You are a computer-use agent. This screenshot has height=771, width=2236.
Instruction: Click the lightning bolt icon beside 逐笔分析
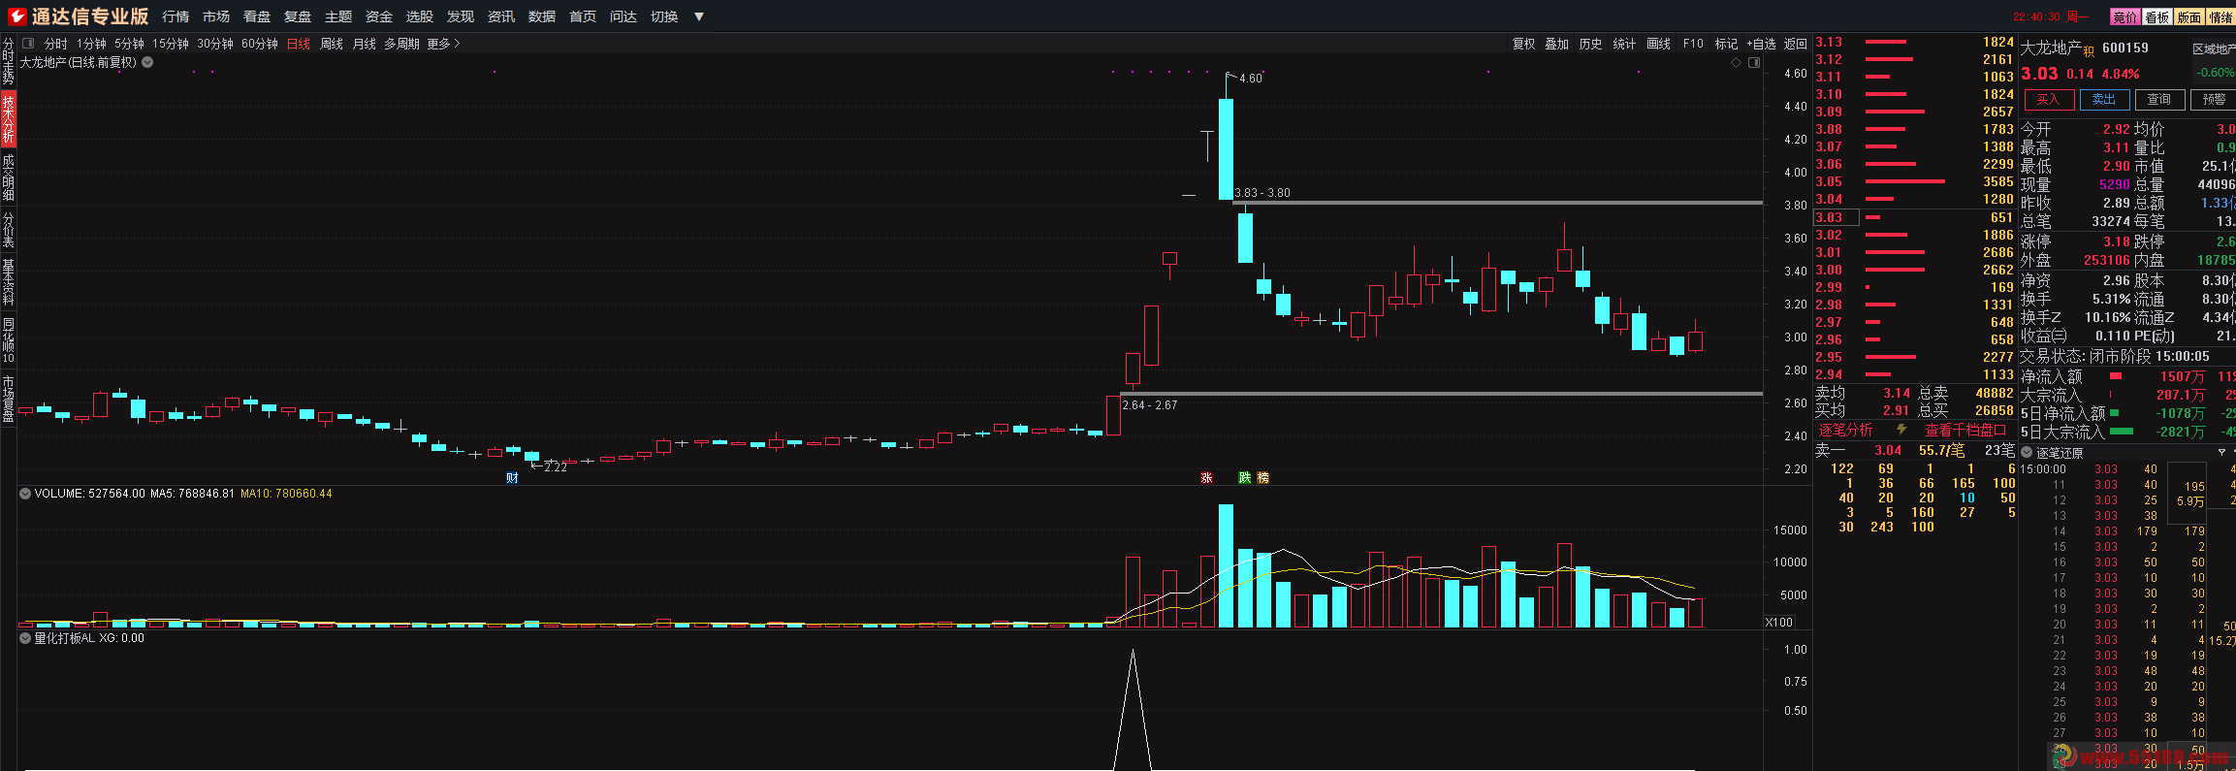click(x=1901, y=430)
